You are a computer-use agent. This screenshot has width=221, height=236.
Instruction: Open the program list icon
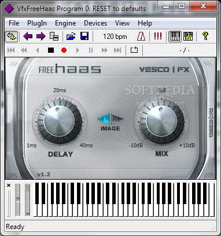(x=54, y=37)
